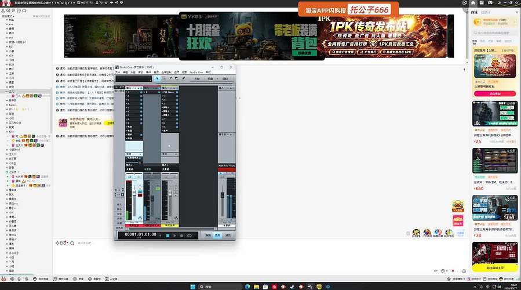Open File Explorer from the taskbar
This screenshot has width=521, height=290.
[x=257, y=287]
